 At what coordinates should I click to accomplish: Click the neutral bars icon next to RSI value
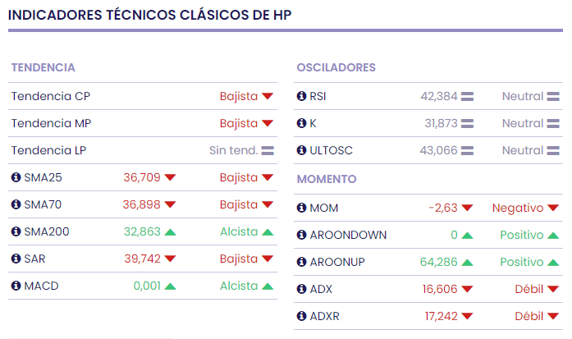click(x=468, y=97)
